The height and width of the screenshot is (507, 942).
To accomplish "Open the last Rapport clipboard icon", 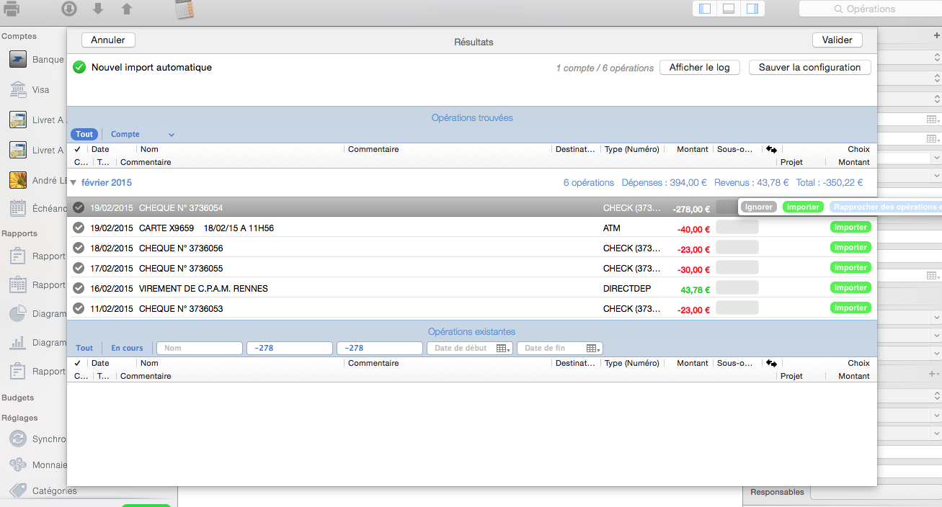I will point(18,372).
